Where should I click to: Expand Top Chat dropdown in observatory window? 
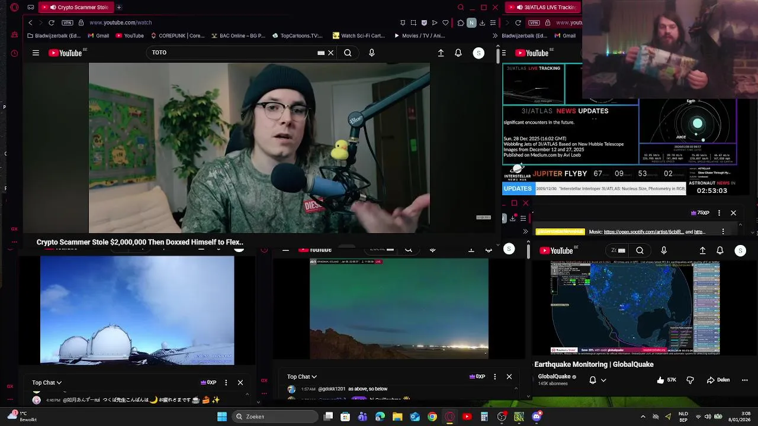click(47, 382)
